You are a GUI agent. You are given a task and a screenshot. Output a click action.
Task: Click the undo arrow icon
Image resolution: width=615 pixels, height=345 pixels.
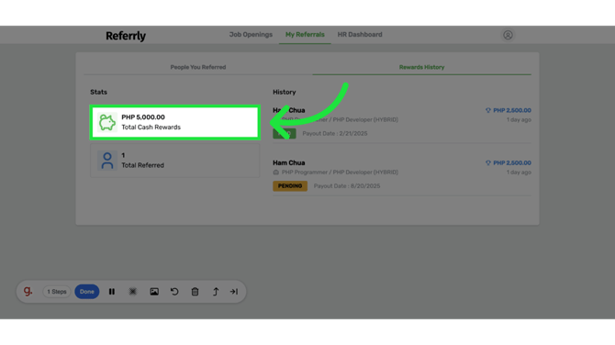tap(174, 292)
